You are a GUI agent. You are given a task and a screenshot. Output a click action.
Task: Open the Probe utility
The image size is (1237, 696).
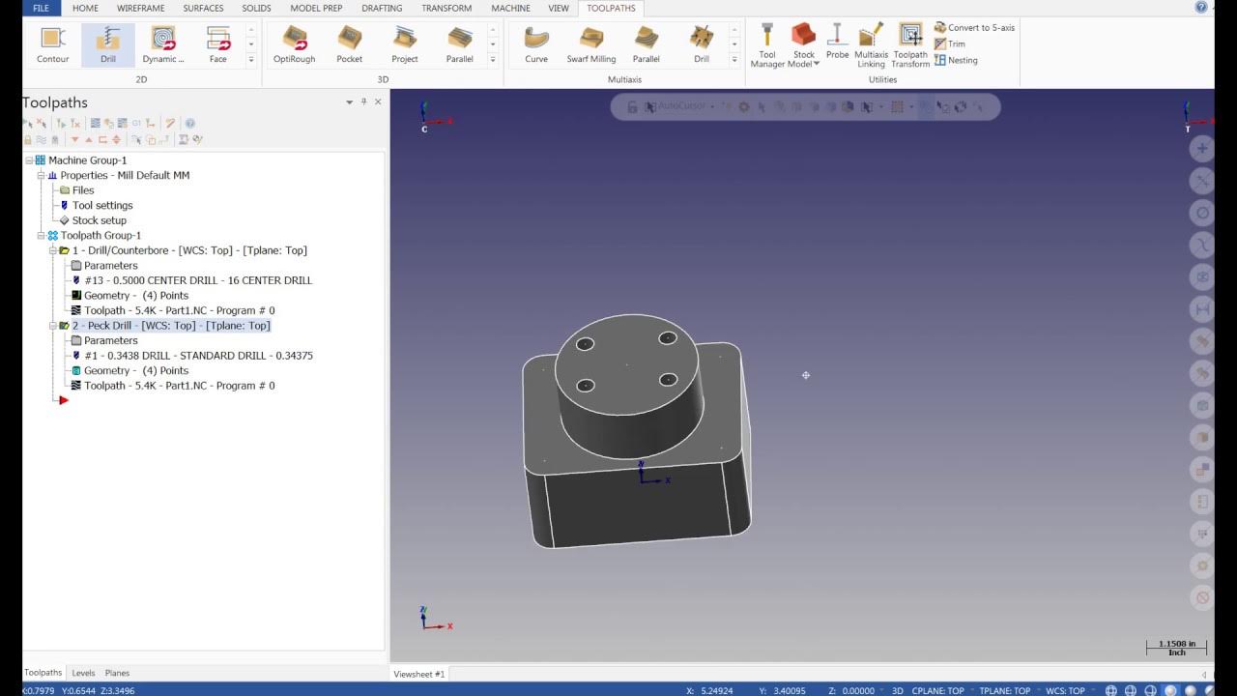838,42
